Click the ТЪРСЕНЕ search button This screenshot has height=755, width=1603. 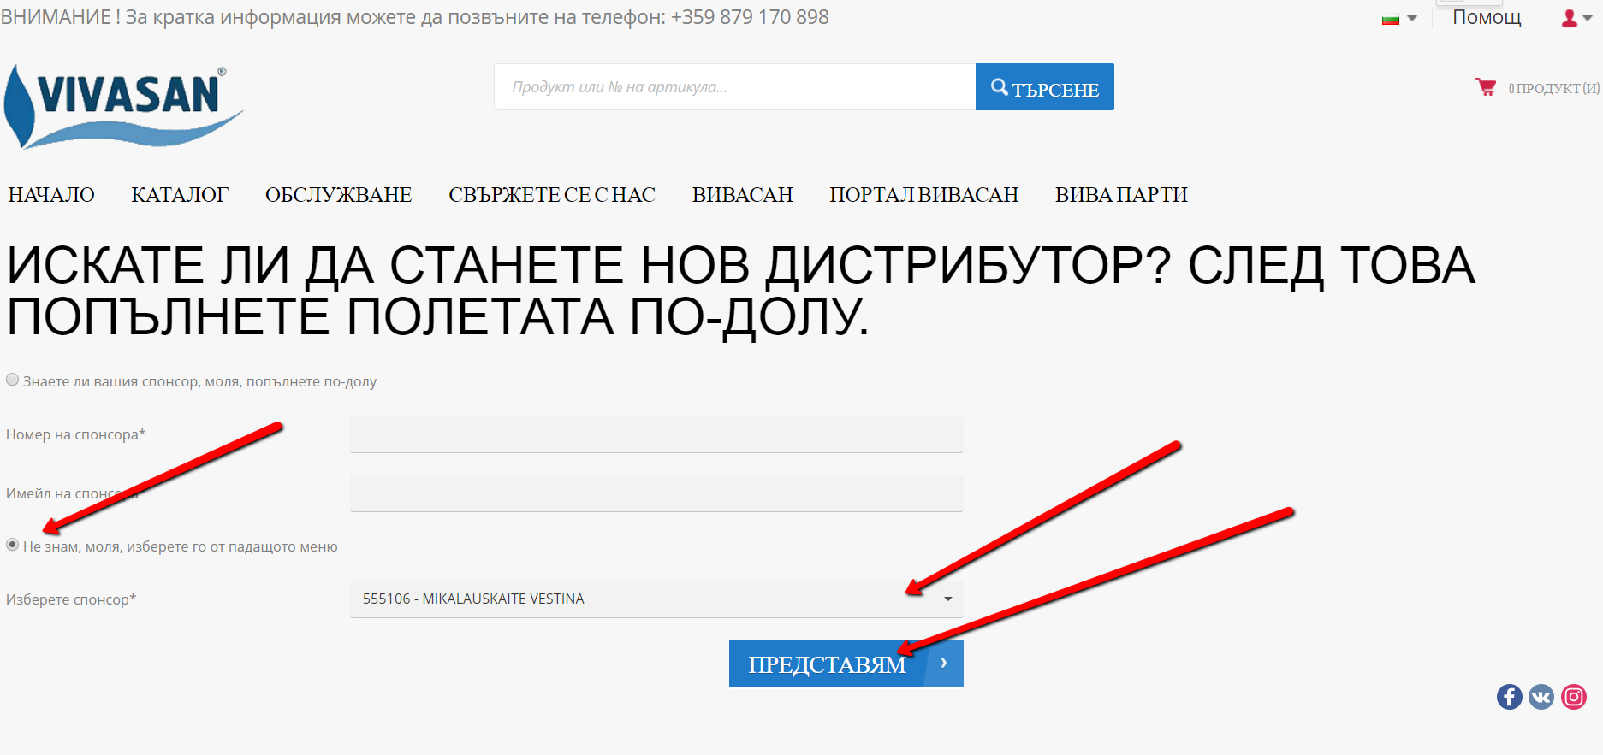tap(1045, 87)
